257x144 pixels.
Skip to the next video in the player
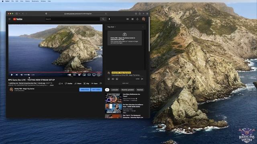[x=17, y=75]
